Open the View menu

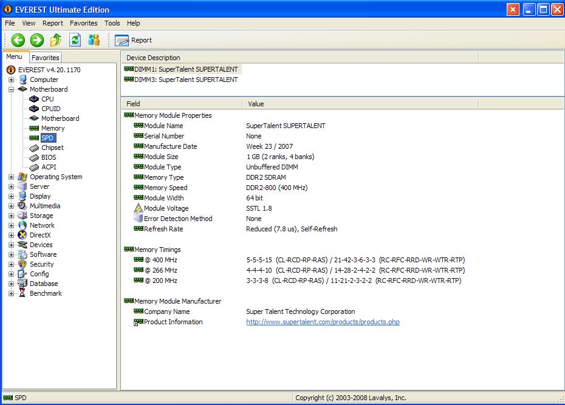(29, 23)
